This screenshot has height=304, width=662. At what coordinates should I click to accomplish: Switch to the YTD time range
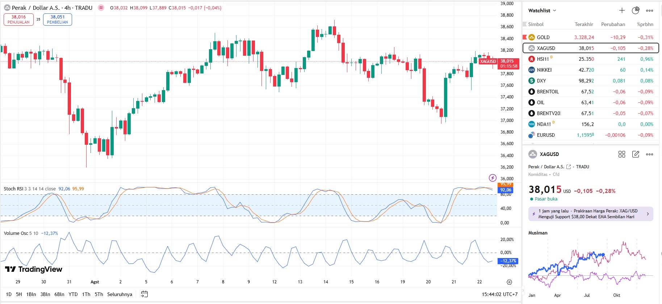73,294
